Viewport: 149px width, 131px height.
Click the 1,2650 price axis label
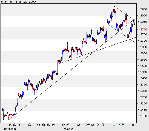(142, 47)
